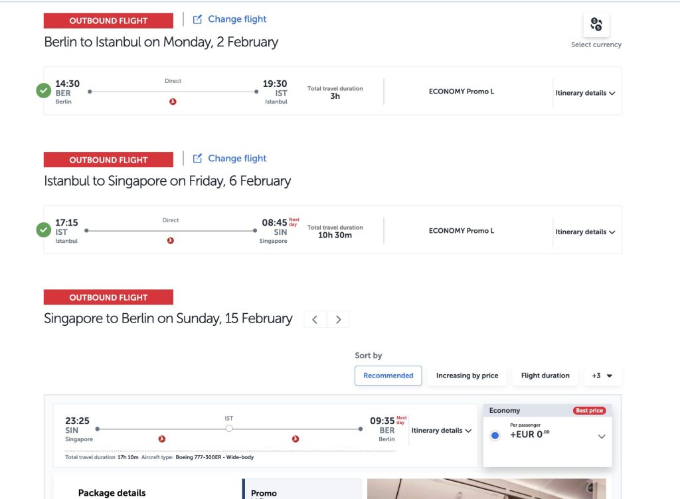Click the airline icon on the Istanbul-Singapore flight line
This screenshot has height=499, width=680.
pyautogui.click(x=171, y=241)
